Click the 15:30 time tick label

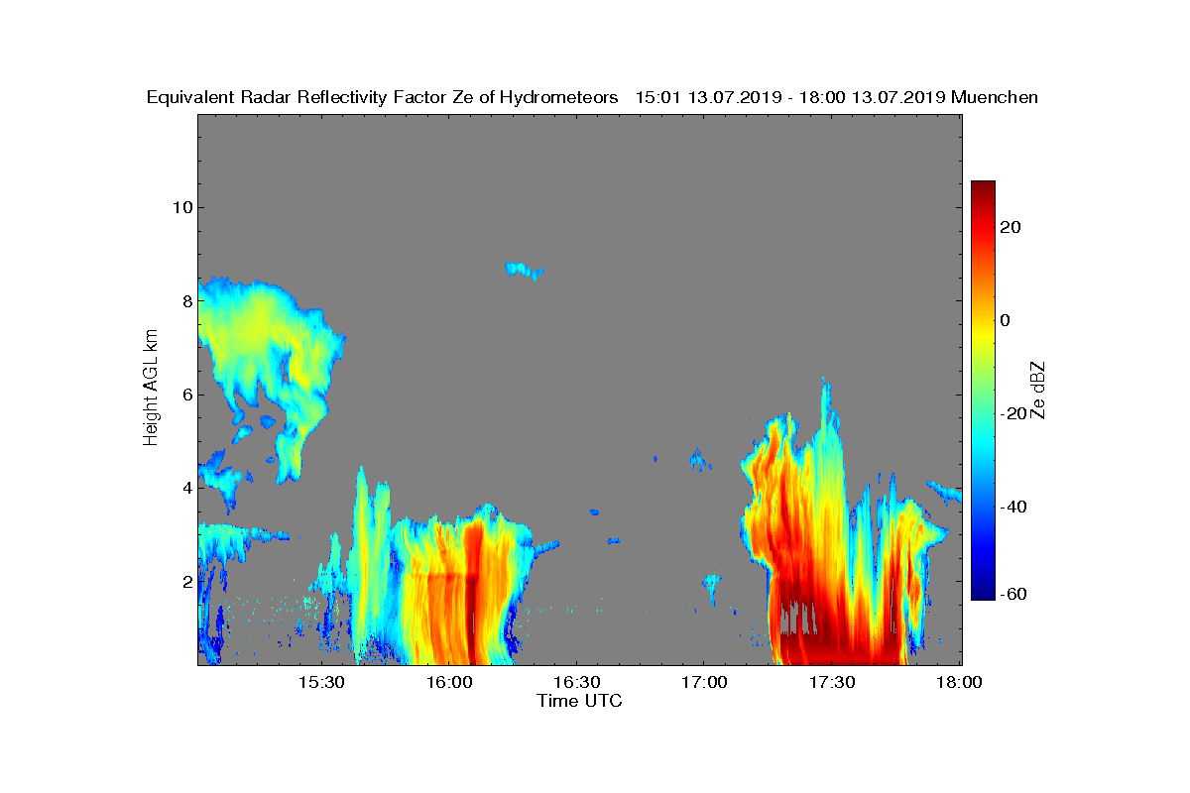[321, 683]
